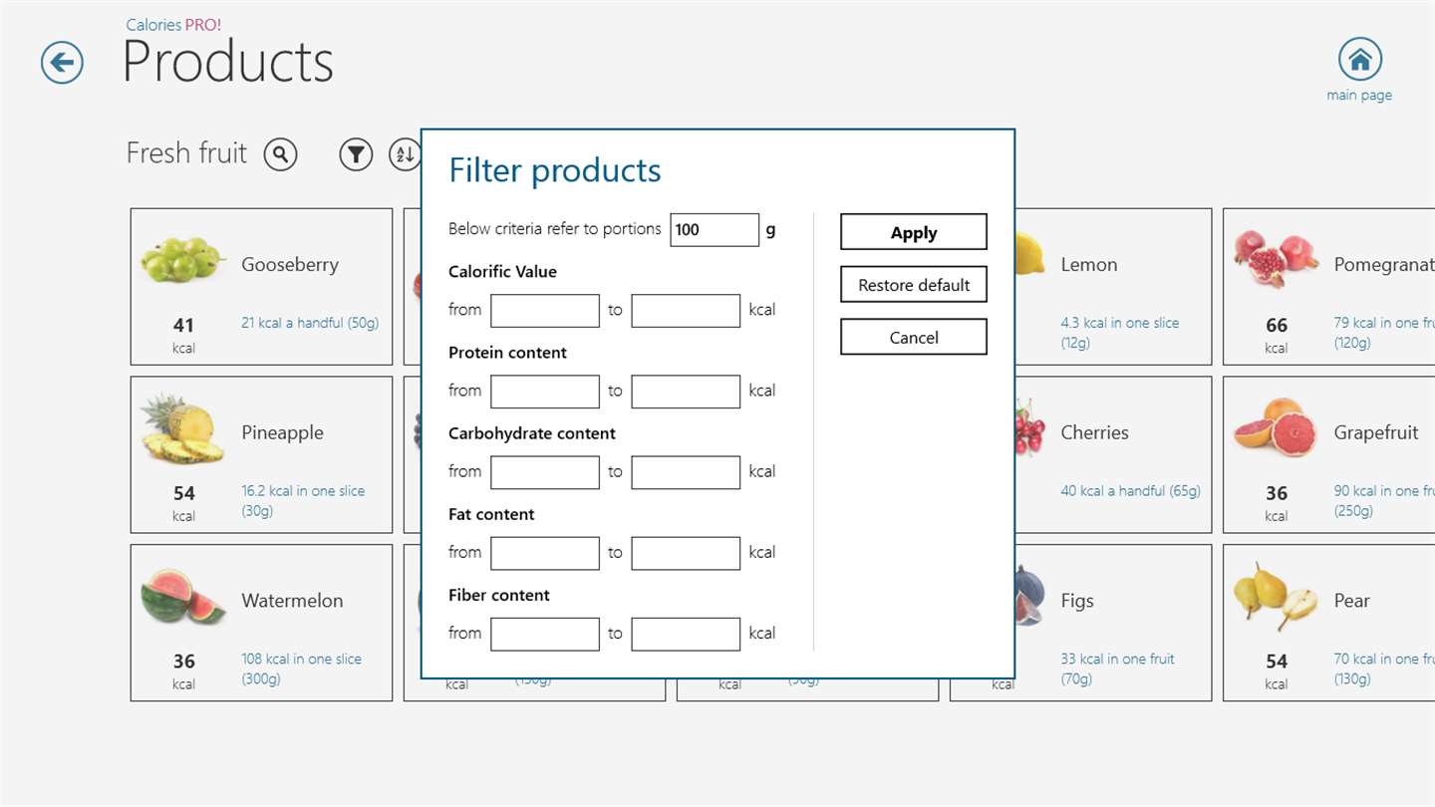This screenshot has height=807, width=1435.
Task: Open the Gooseberry product image
Action: click(x=181, y=259)
